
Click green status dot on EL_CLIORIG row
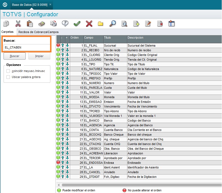tap(58, 55)
